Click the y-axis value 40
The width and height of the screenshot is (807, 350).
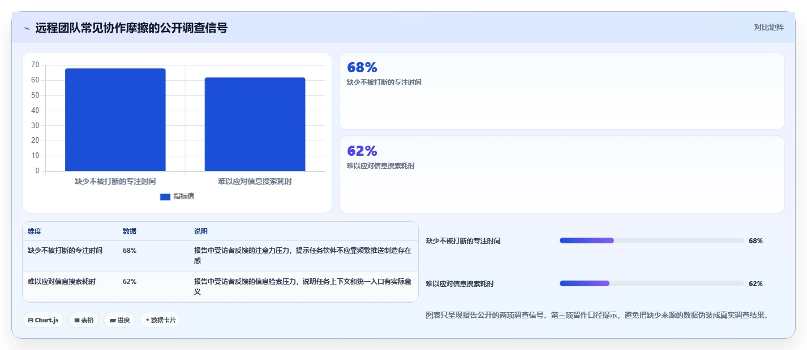point(35,110)
